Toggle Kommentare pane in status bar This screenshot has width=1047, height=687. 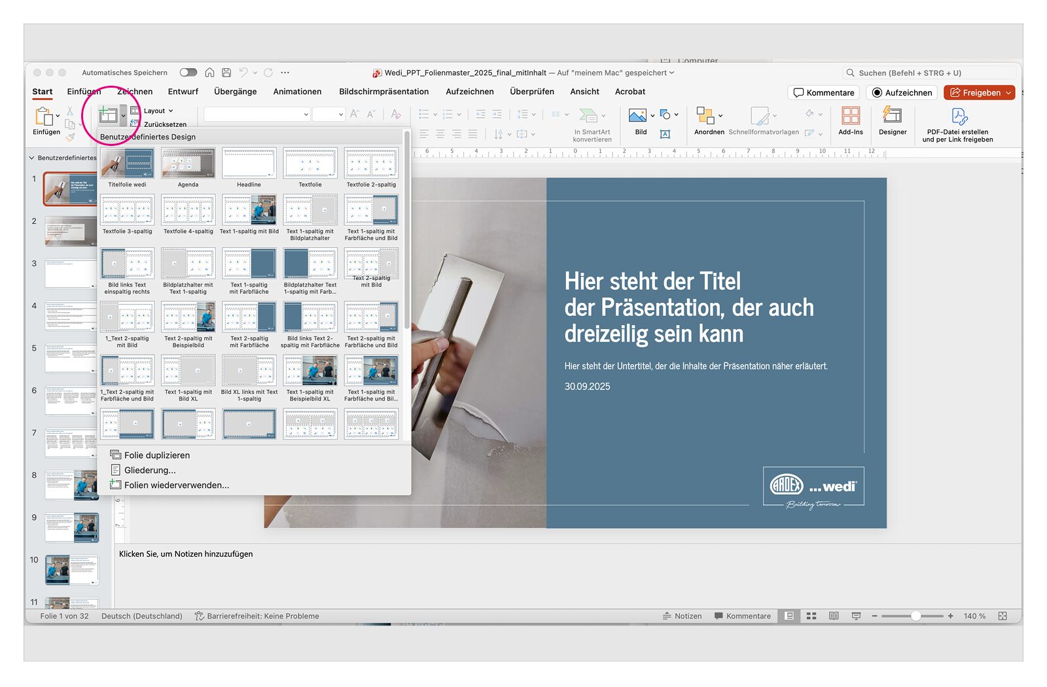click(742, 616)
